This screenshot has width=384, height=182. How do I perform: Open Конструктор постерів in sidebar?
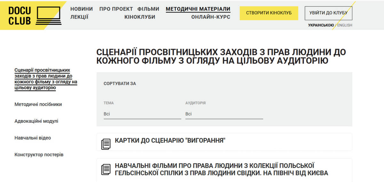point(39,155)
